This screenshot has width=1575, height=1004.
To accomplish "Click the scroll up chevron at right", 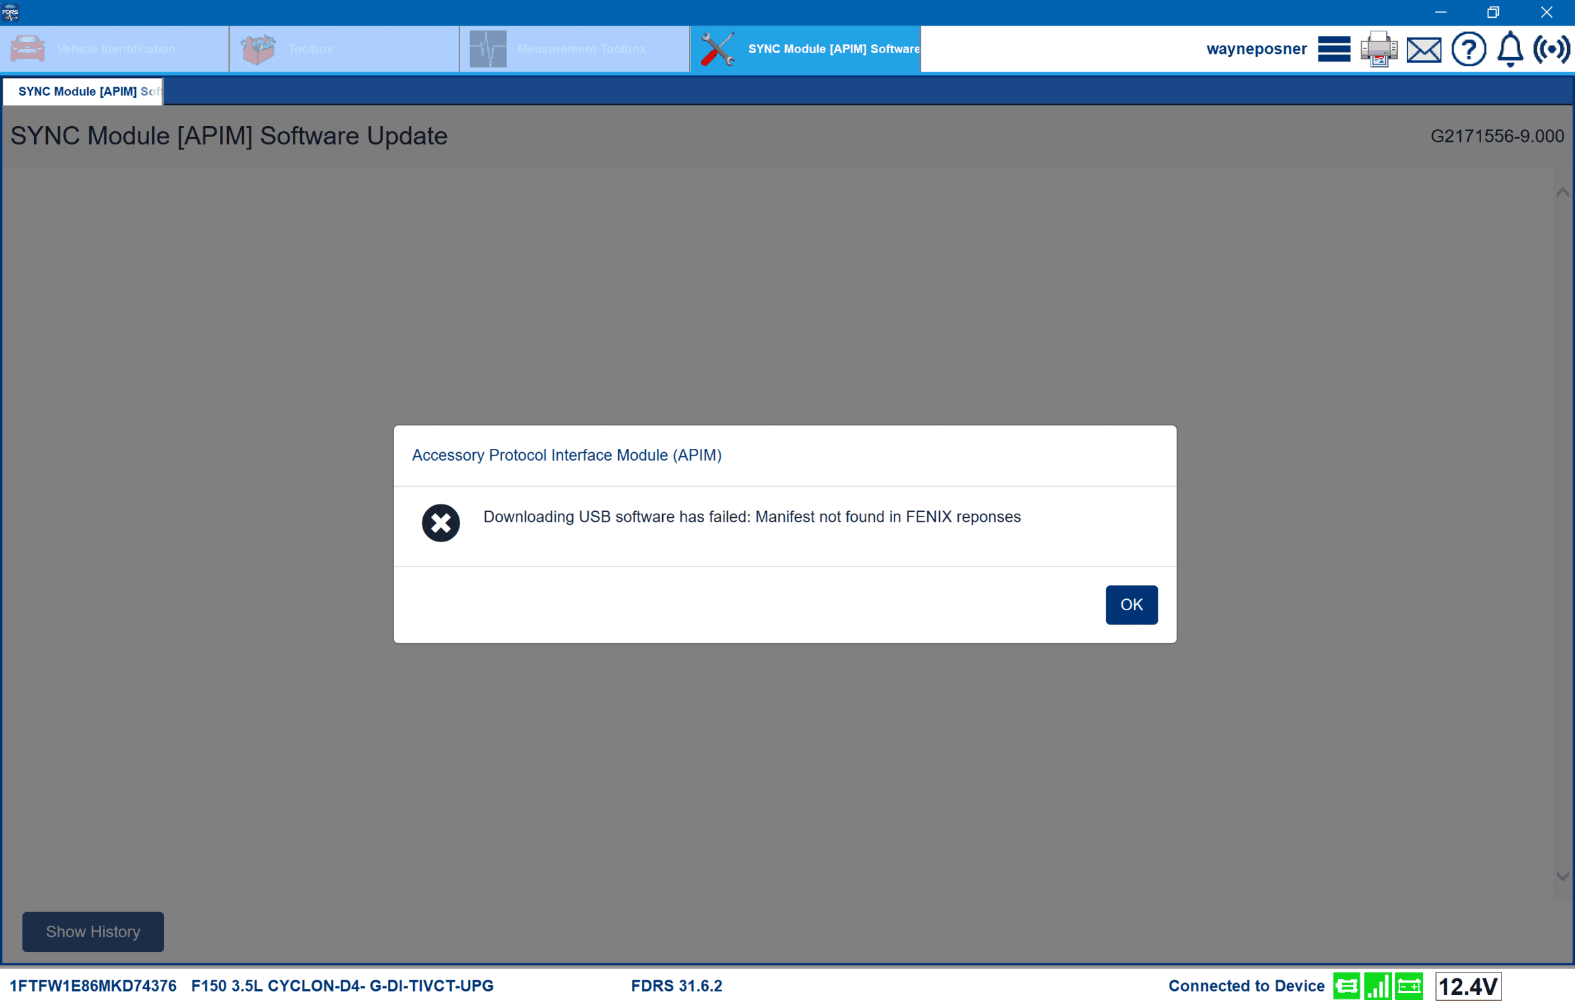I will click(1562, 192).
